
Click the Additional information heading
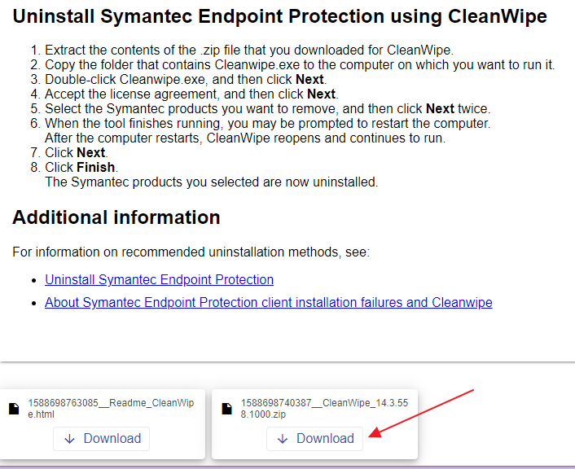(116, 217)
